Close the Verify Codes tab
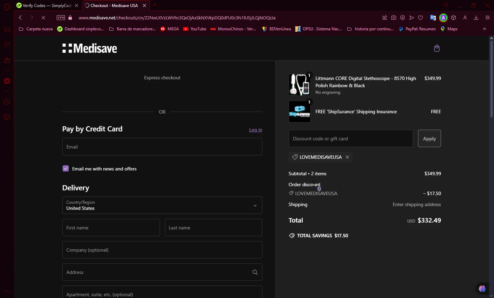 pyautogui.click(x=76, y=6)
